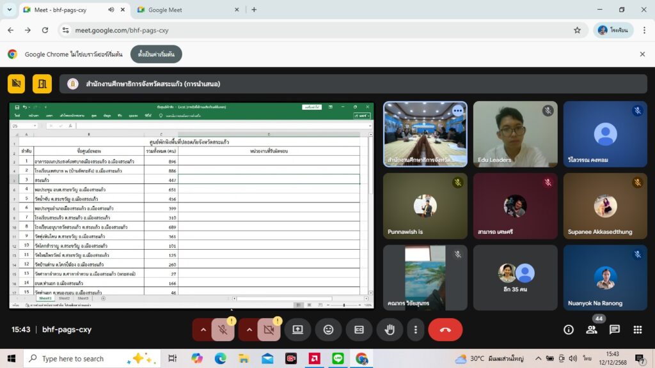This screenshot has width=655, height=368.
Task: Open the in-call chat panel
Action: tap(615, 330)
